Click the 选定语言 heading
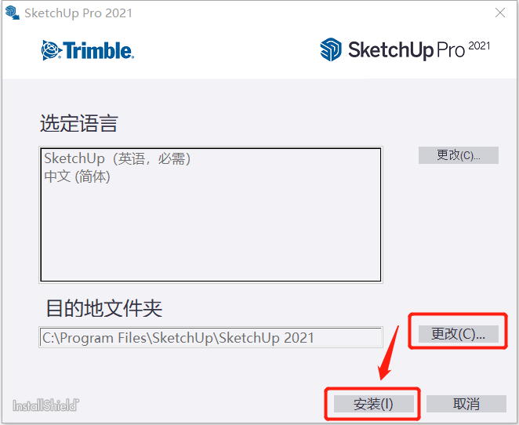519x425 pixels. (78, 123)
